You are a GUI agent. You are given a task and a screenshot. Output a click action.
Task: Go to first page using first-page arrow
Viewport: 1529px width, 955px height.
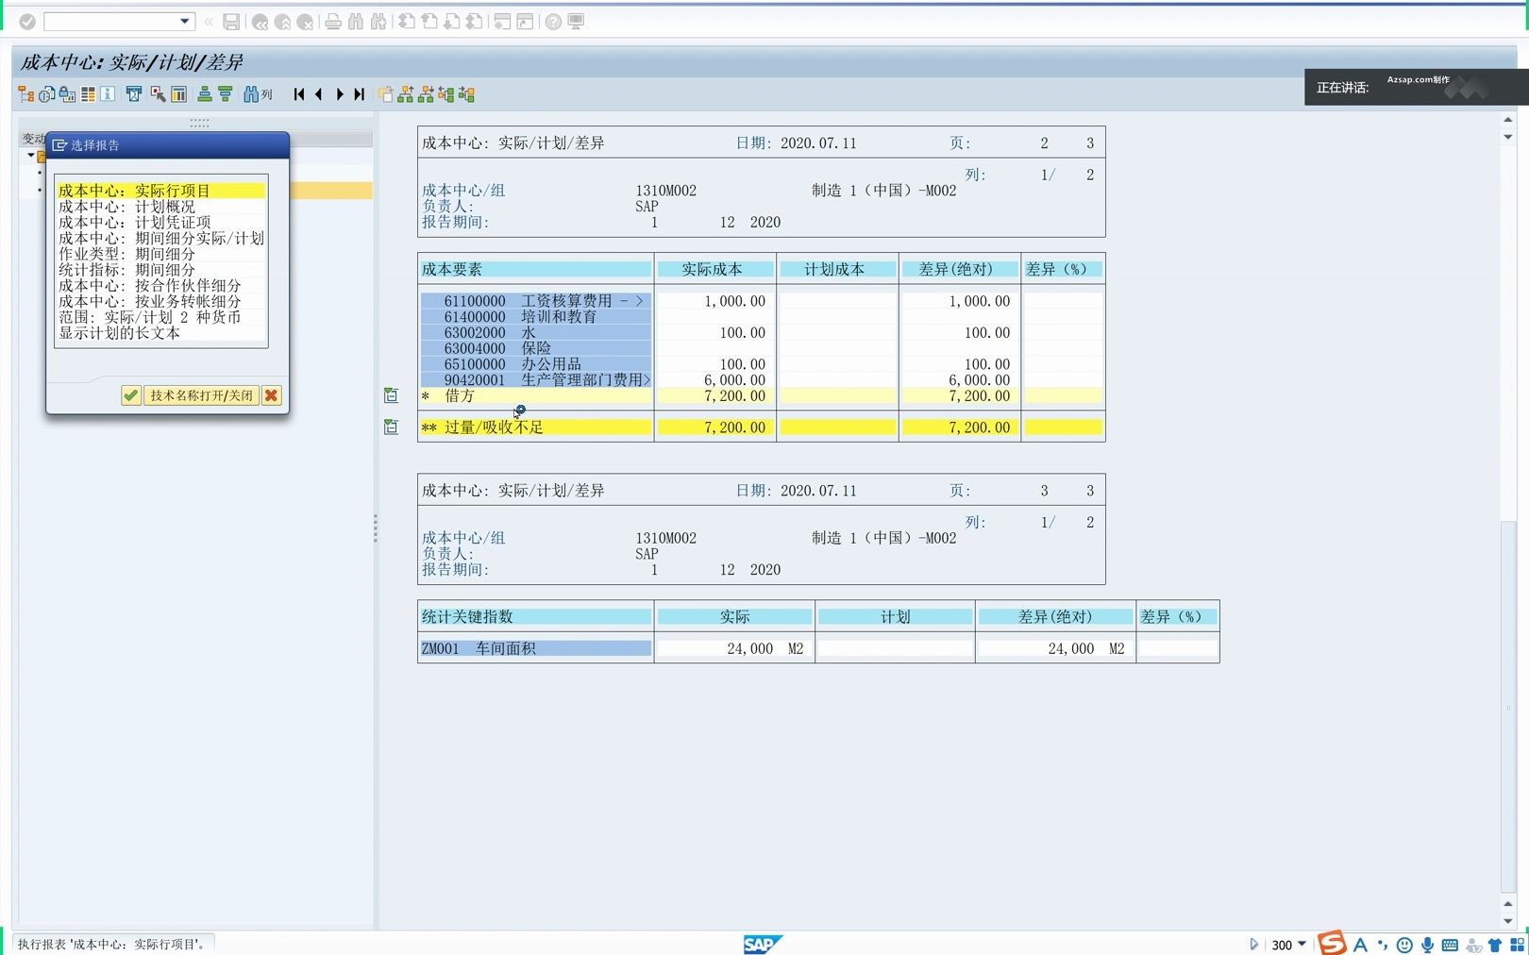299,94
